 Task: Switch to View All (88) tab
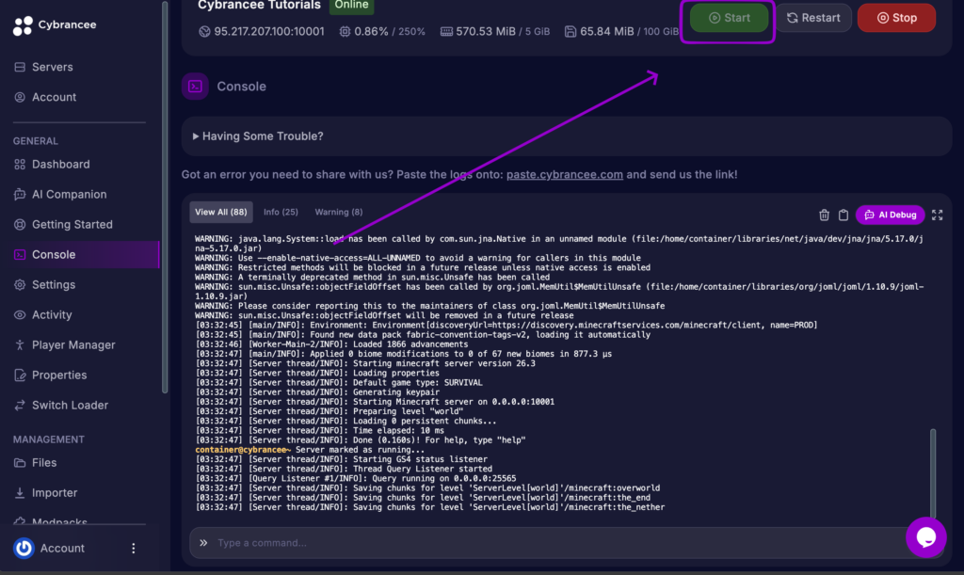click(x=220, y=212)
